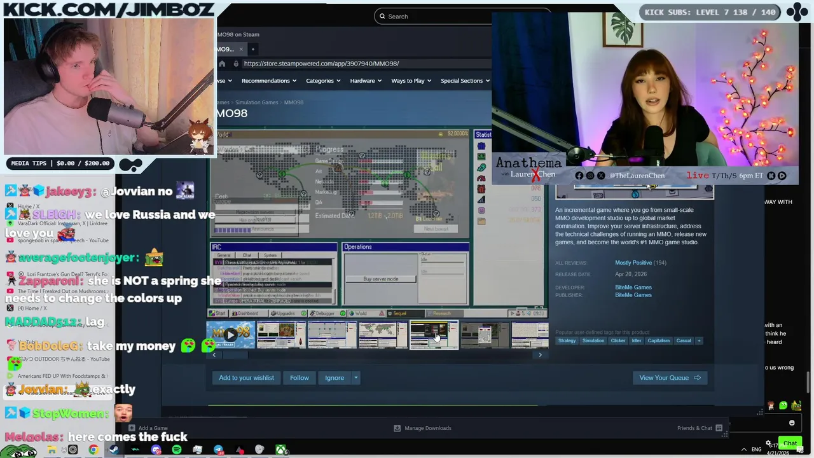Open Spotify from the taskbar
814x458 pixels.
[x=176, y=450]
